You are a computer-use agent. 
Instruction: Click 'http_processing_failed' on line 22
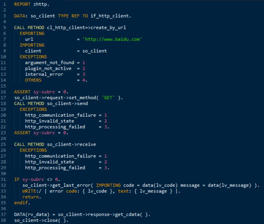(x=55, y=127)
